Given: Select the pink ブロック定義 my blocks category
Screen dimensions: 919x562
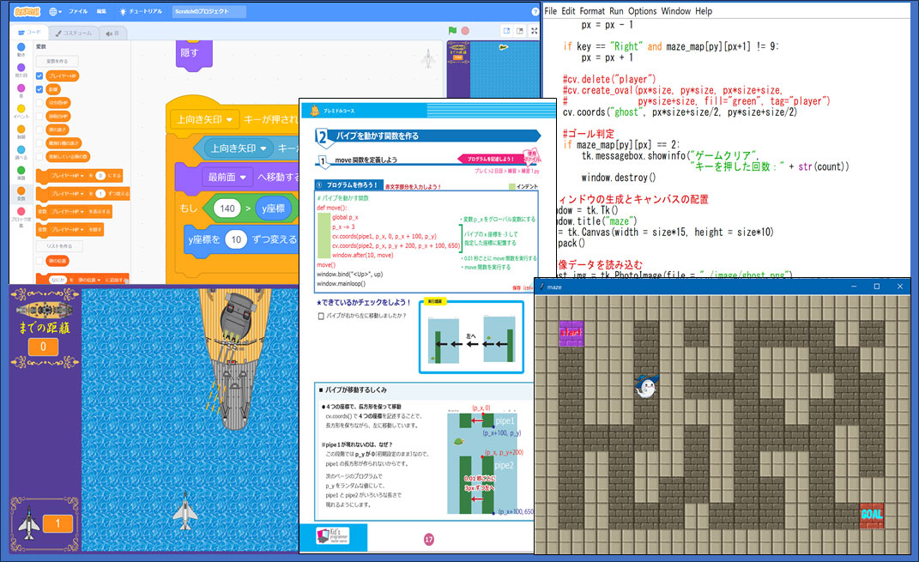Looking at the screenshot, I should tap(21, 215).
